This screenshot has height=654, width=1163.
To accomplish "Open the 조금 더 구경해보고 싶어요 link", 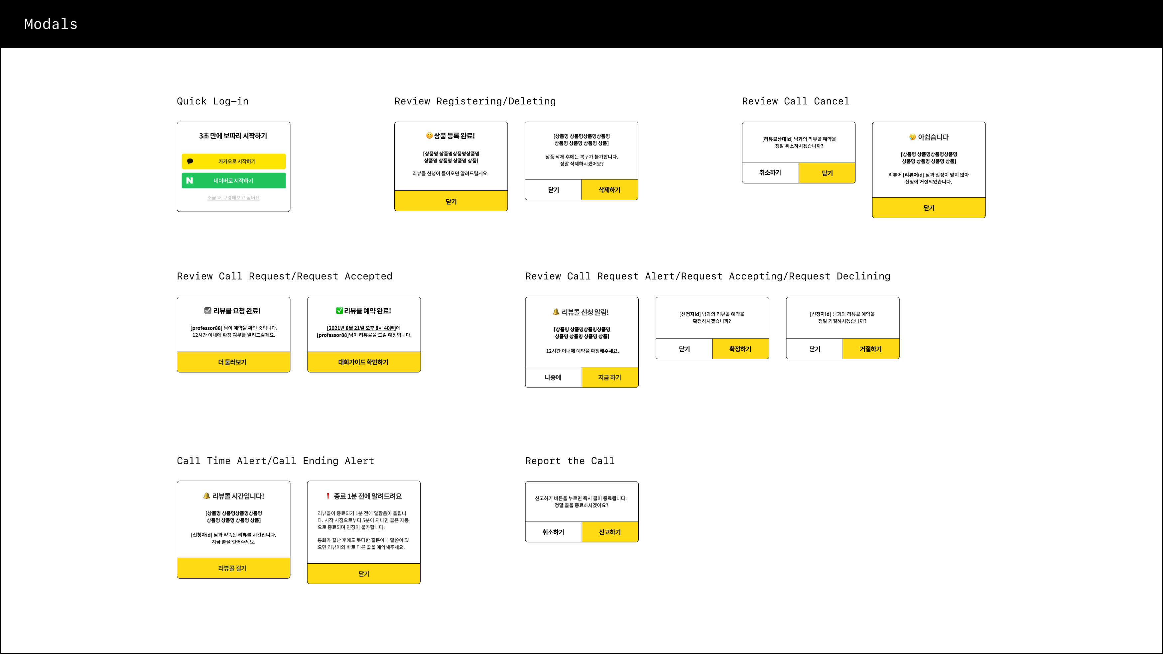I will [233, 198].
